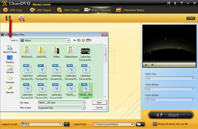Expand the File name dropdown
Viewport: 198px width, 129px height.
84,102
